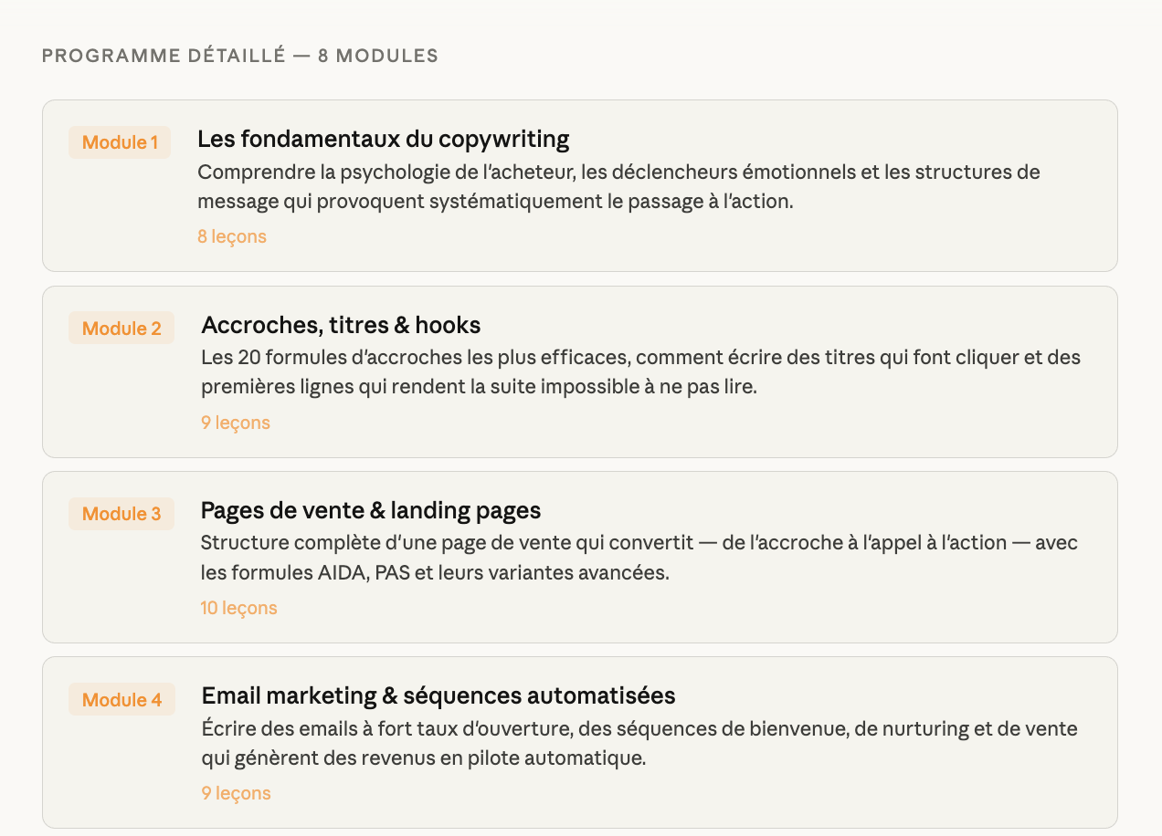This screenshot has width=1162, height=836.
Task: Open "Les fondamentaux du copywriting" title
Action: 383,139
